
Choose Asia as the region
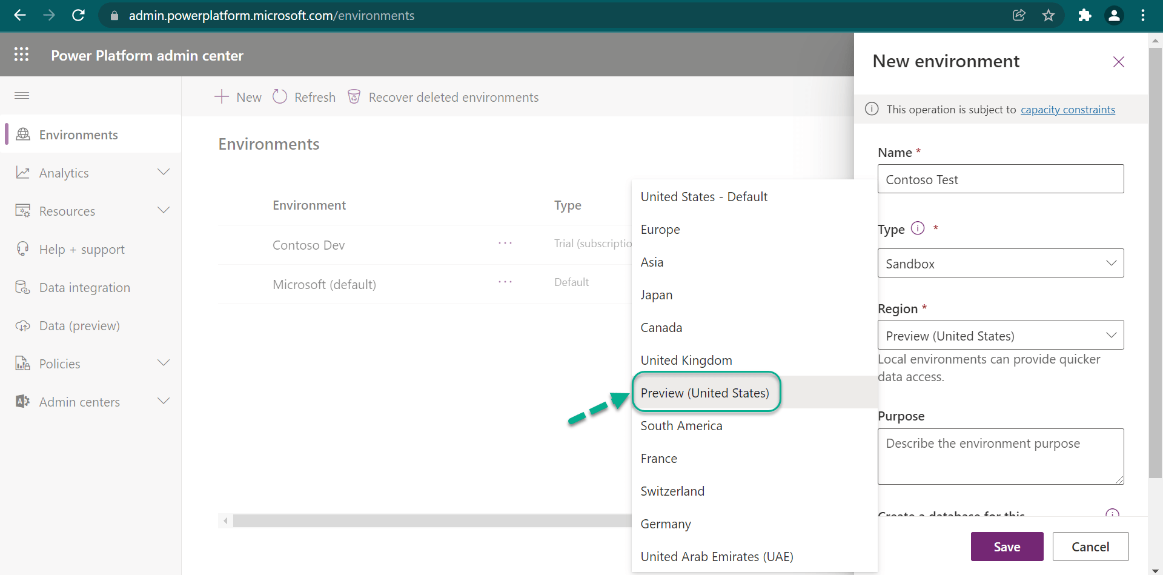754,262
